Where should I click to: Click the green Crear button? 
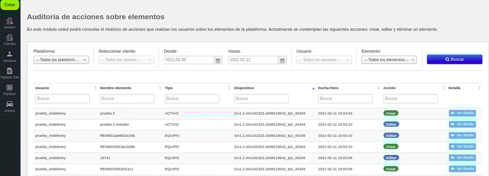pyautogui.click(x=10, y=5)
